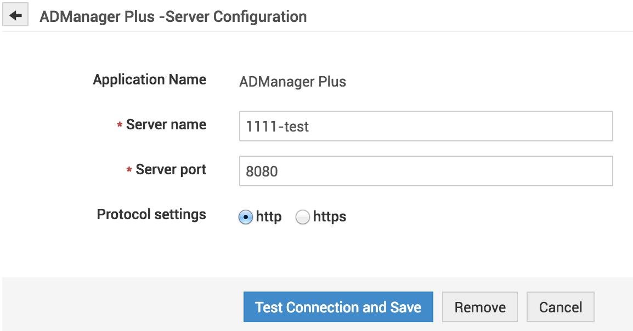633x331 pixels.
Task: Click the ADManager Plus application name value
Action: [x=293, y=82]
